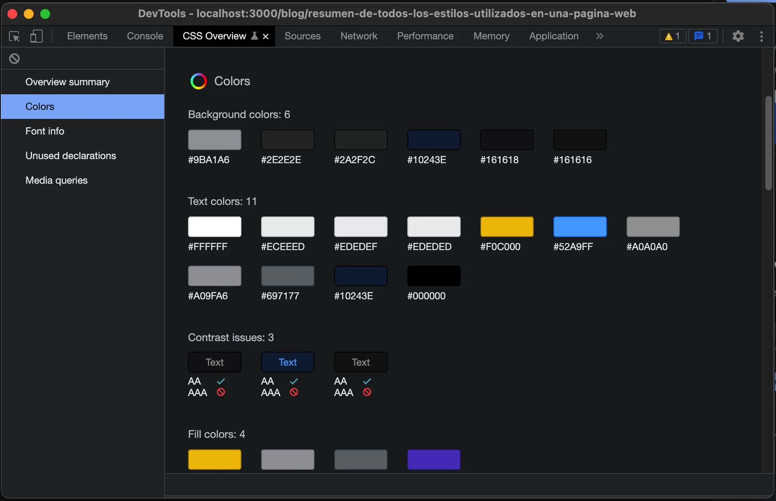
Task: Open the three-dot DevTools menu
Action: tap(762, 36)
